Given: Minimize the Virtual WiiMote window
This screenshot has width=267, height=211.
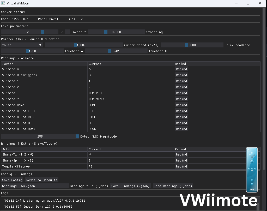Looking at the screenshot, I should pos(236,3).
